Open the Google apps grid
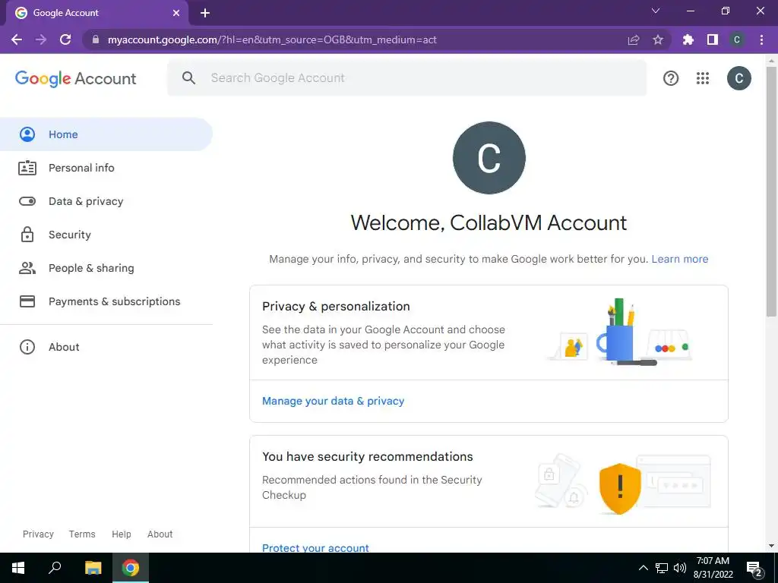Viewport: 778px width, 583px height. point(703,78)
